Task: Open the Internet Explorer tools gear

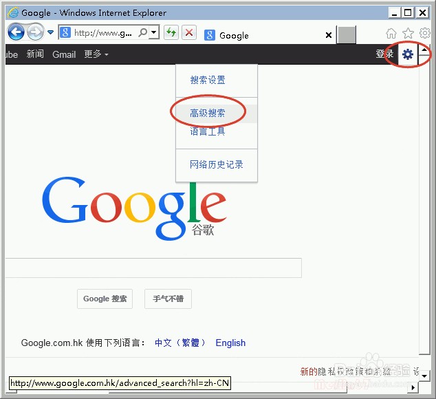Action: [x=424, y=33]
